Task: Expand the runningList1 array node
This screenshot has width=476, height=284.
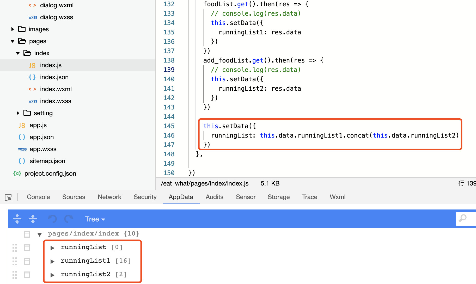Action: coord(52,261)
